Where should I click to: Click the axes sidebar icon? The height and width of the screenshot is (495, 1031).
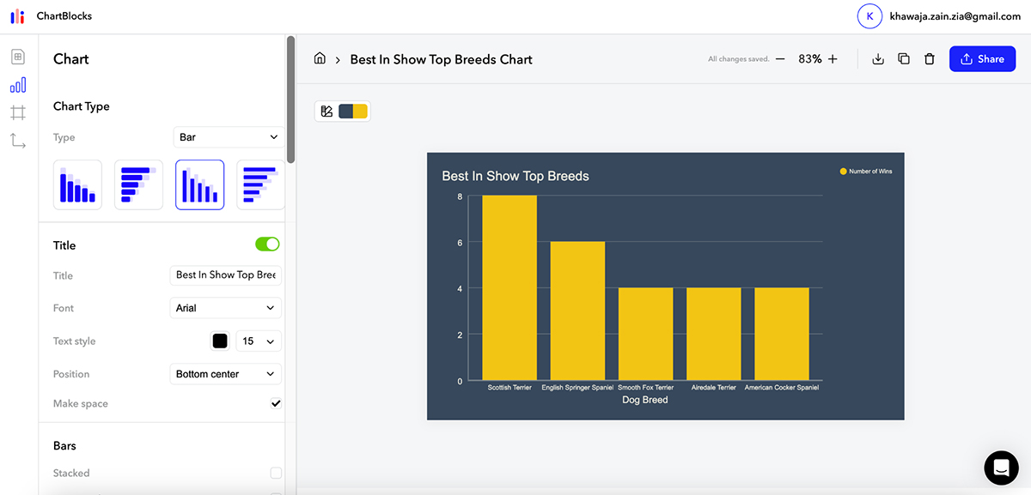click(x=18, y=141)
